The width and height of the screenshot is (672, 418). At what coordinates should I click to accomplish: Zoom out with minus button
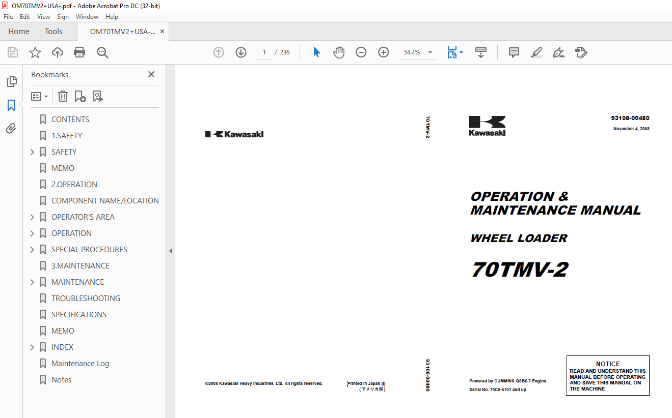point(361,52)
